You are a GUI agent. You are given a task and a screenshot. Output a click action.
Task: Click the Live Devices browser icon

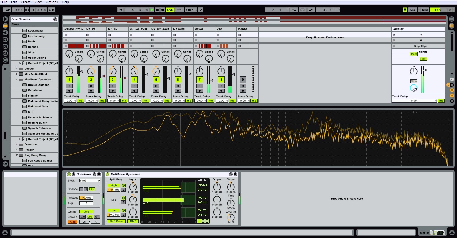5,26
